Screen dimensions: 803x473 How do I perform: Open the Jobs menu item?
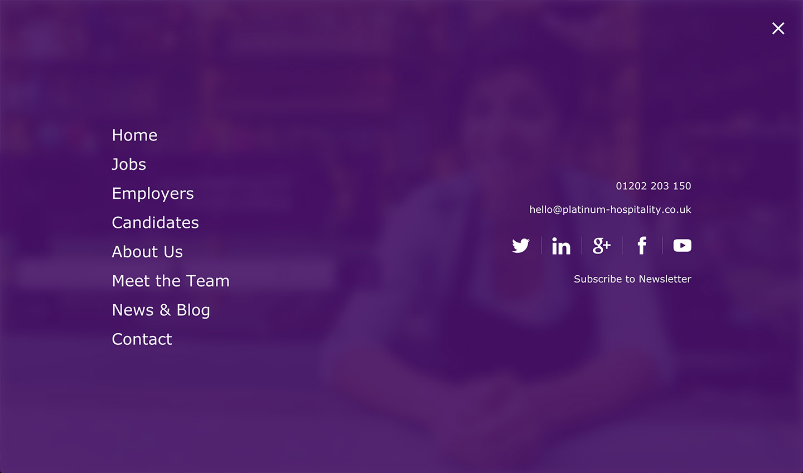pos(129,164)
